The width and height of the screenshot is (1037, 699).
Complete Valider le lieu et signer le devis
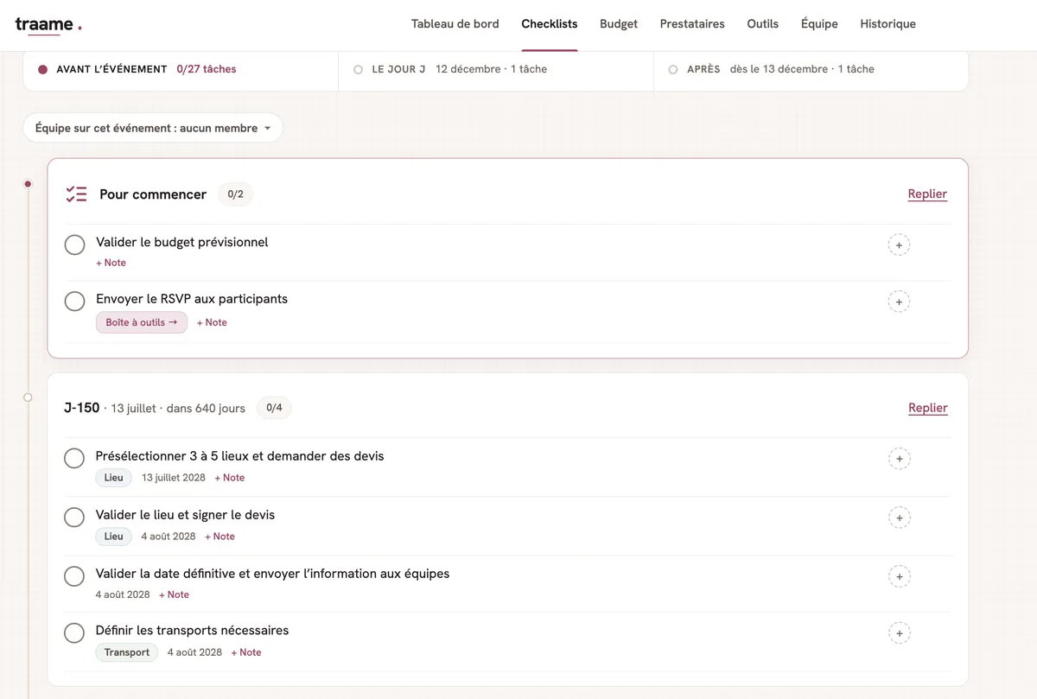tap(74, 517)
